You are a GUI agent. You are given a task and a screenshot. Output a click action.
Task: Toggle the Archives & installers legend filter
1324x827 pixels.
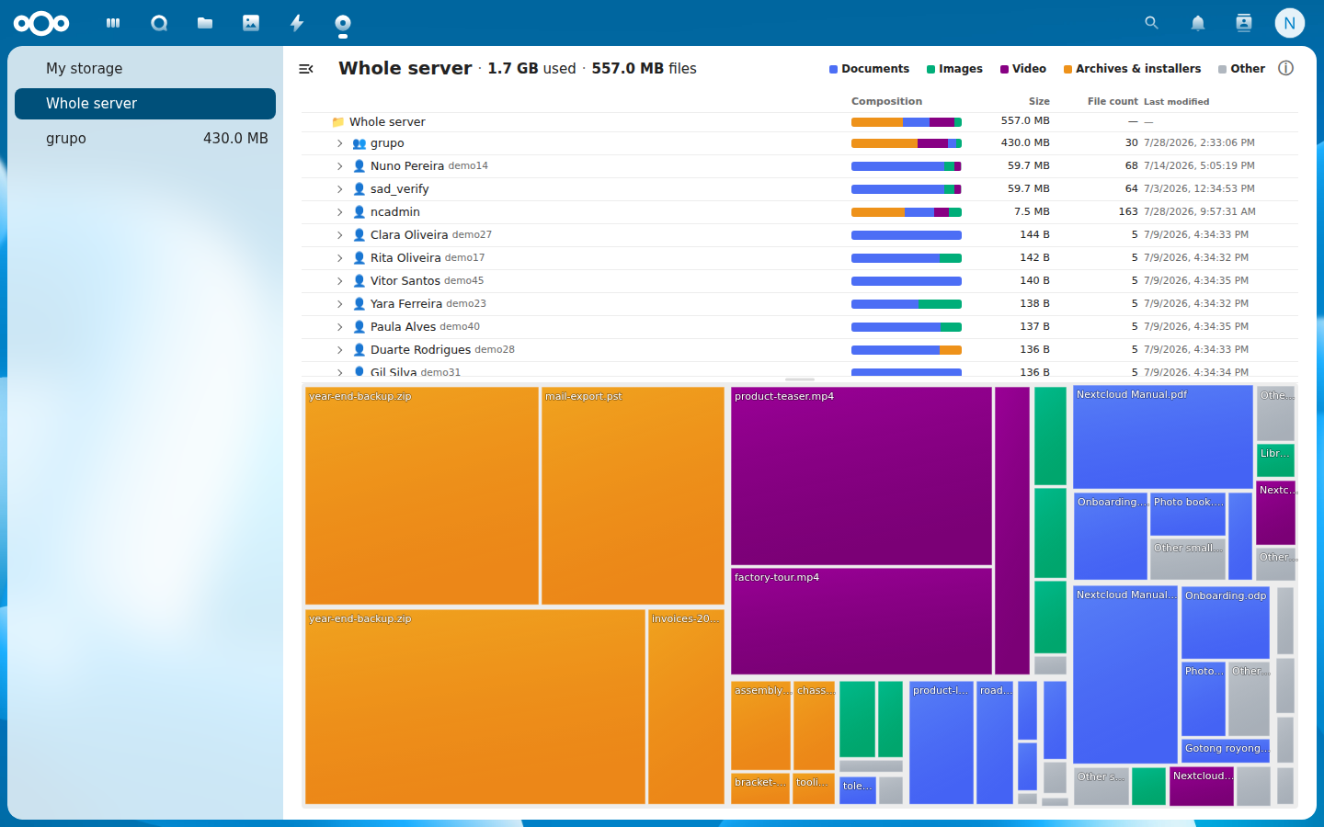[x=1132, y=69]
